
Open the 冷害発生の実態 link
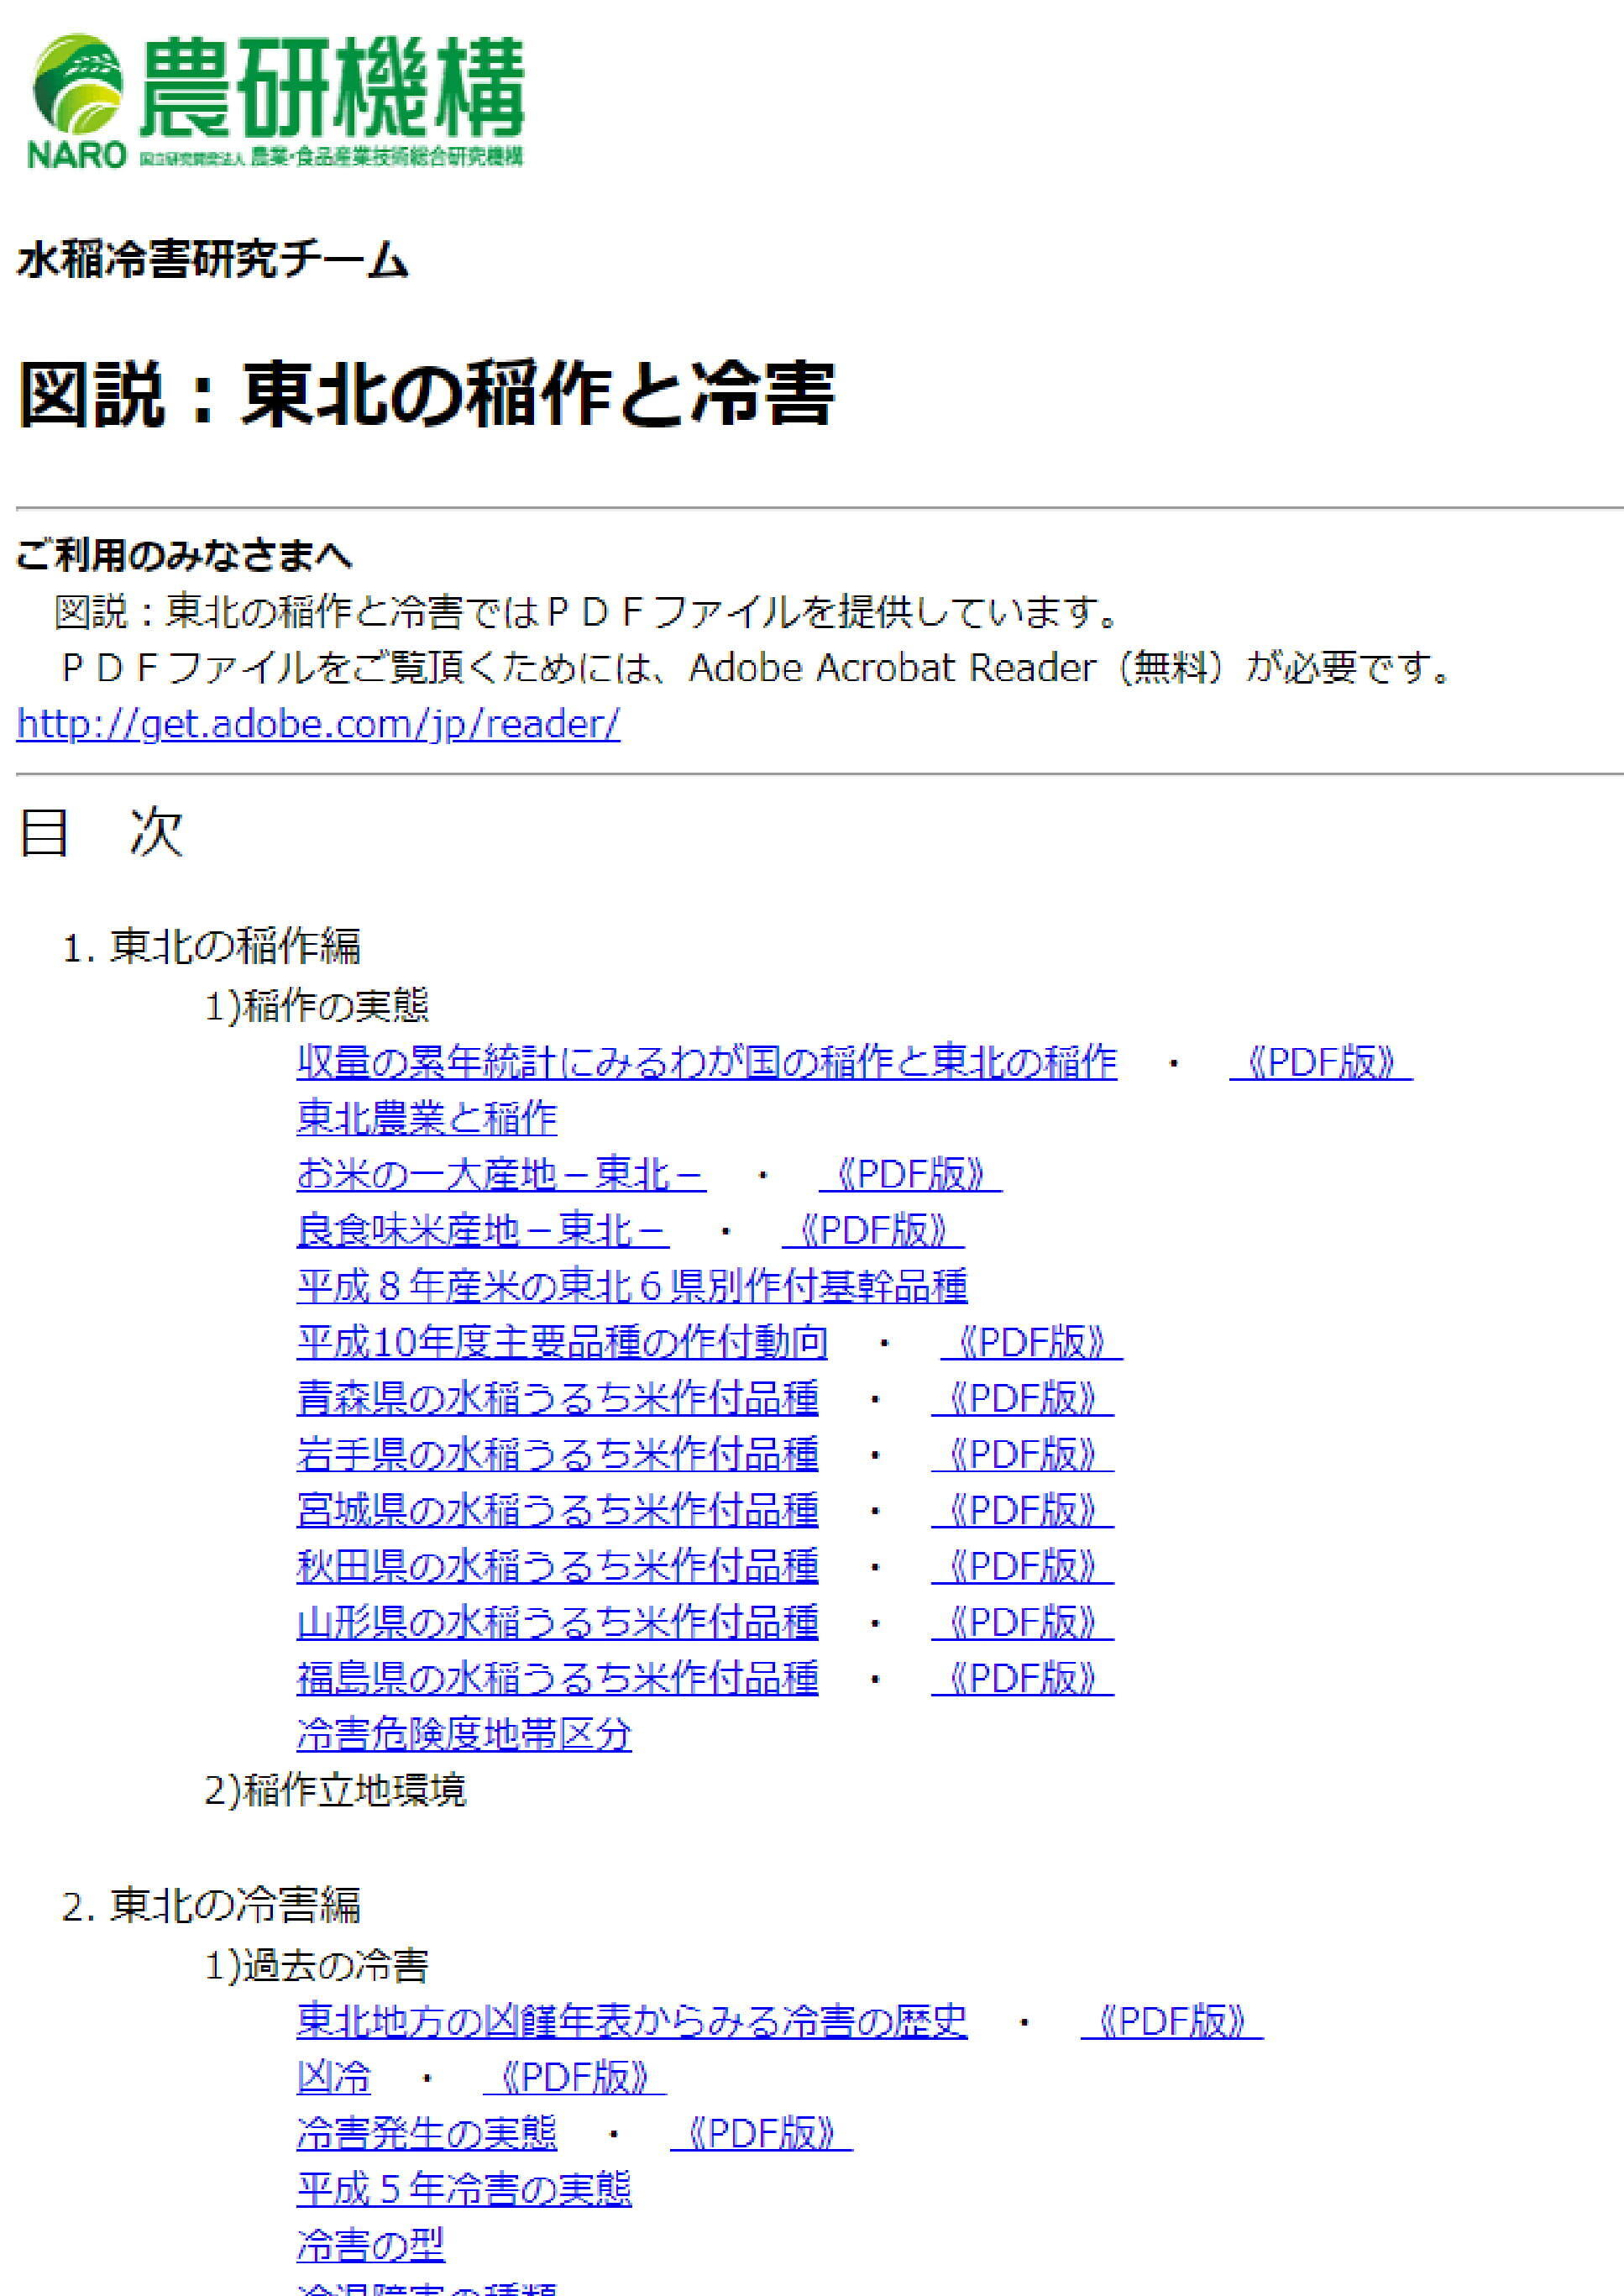click(x=426, y=2134)
